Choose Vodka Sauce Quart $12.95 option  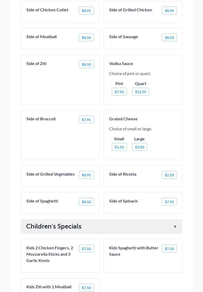[x=141, y=92]
